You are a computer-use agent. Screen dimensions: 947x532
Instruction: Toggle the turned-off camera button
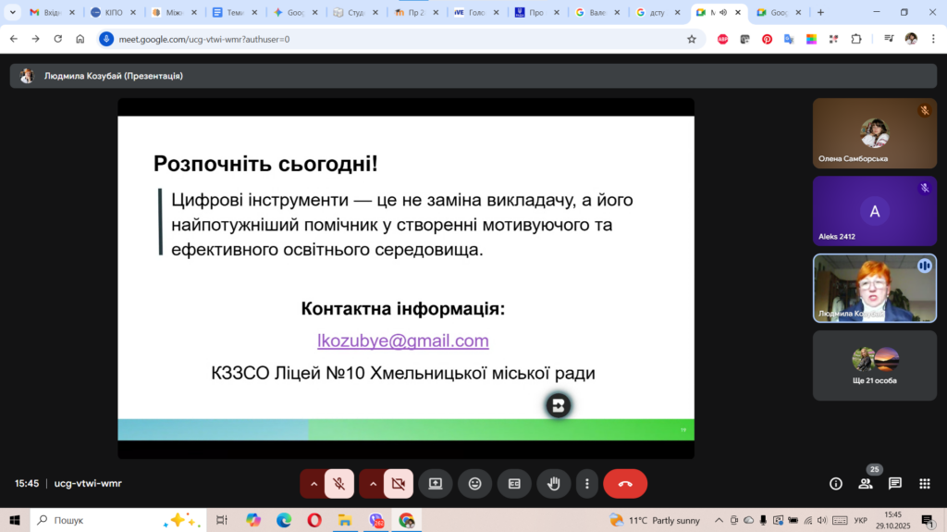pyautogui.click(x=399, y=483)
